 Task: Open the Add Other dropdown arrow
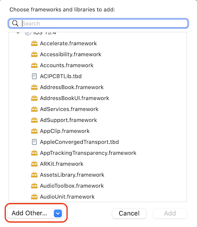[58, 213]
